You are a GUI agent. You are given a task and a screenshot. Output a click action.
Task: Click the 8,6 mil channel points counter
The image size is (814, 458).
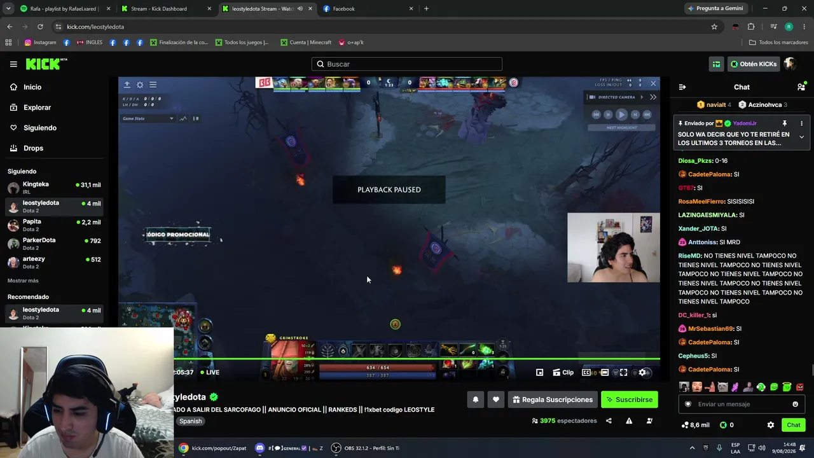click(695, 425)
